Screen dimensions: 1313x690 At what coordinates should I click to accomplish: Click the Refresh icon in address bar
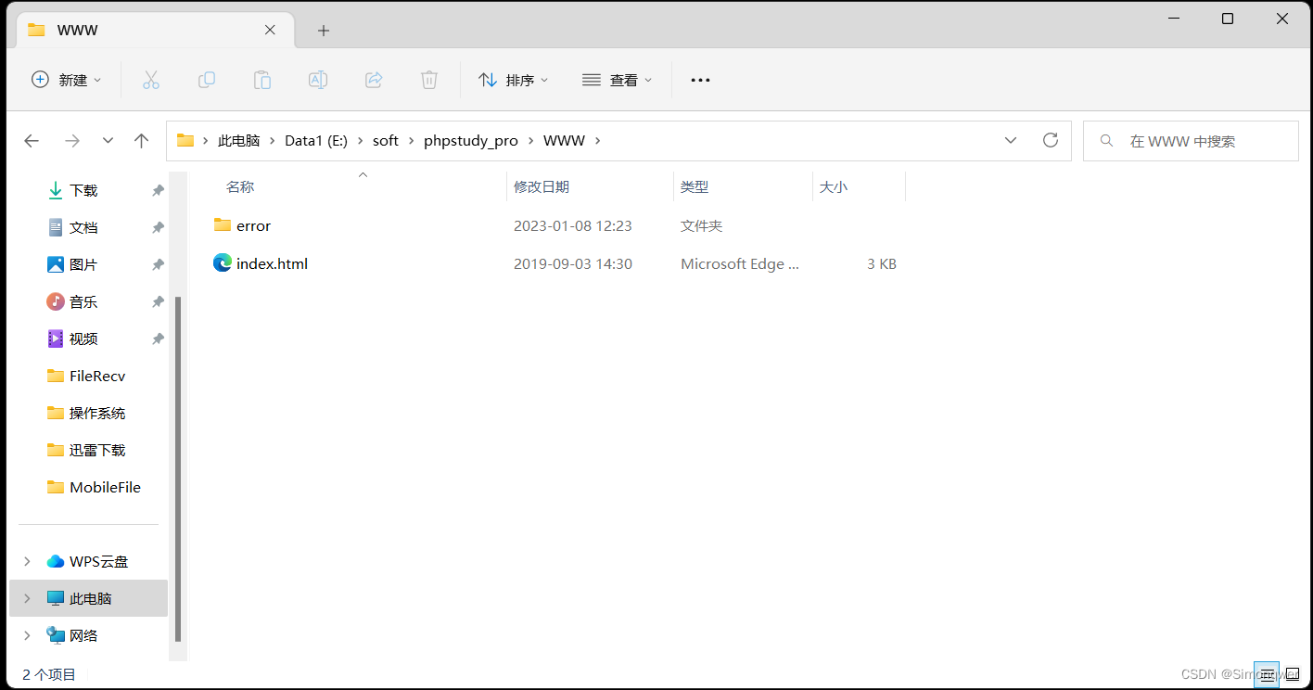coord(1051,140)
